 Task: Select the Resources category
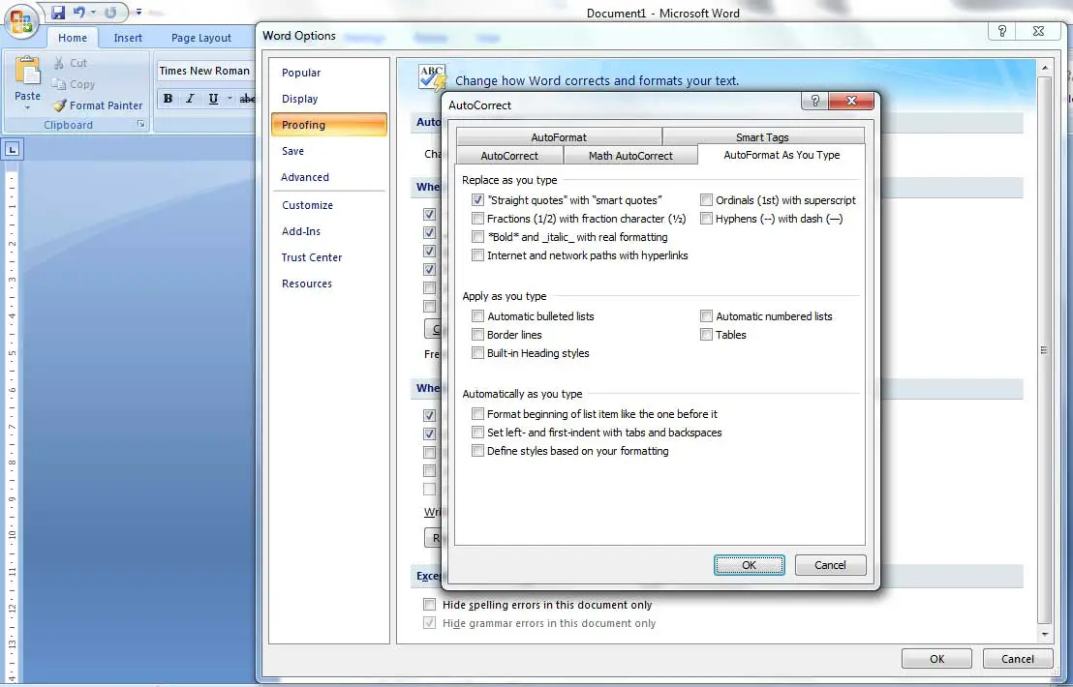point(329,283)
